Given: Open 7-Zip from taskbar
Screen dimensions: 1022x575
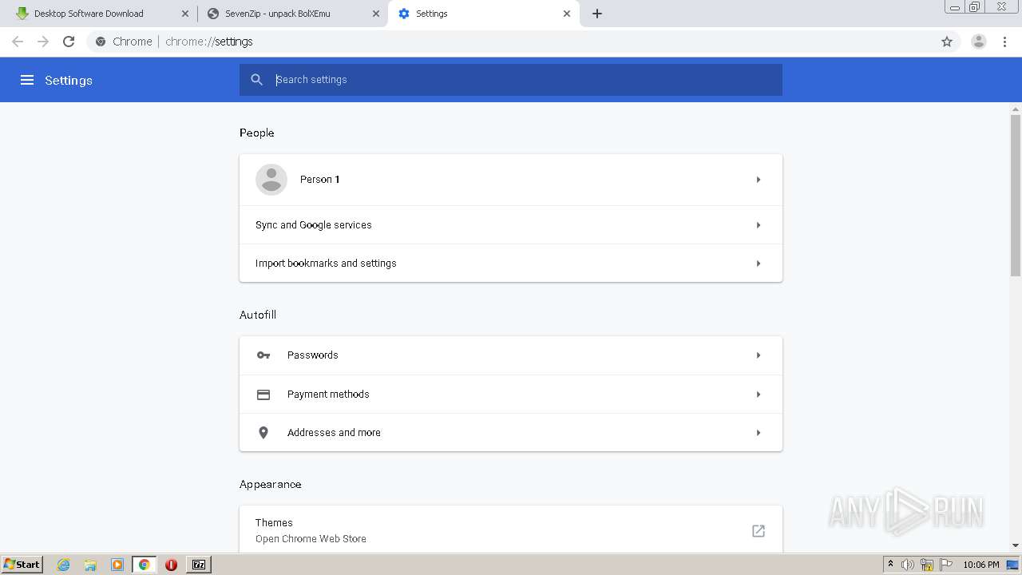Looking at the screenshot, I should pyautogui.click(x=199, y=565).
